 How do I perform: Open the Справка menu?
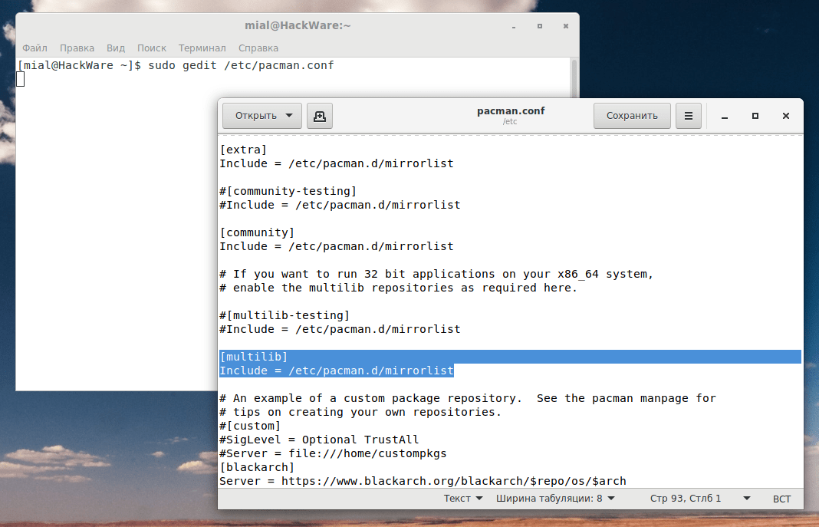click(x=258, y=47)
